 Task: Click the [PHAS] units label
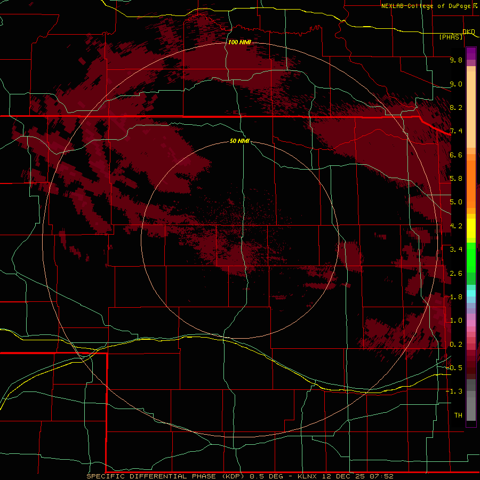coord(451,37)
